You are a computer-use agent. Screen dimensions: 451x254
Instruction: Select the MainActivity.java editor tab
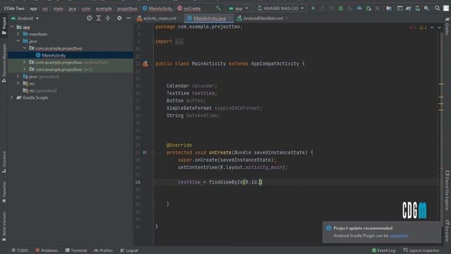click(209, 18)
